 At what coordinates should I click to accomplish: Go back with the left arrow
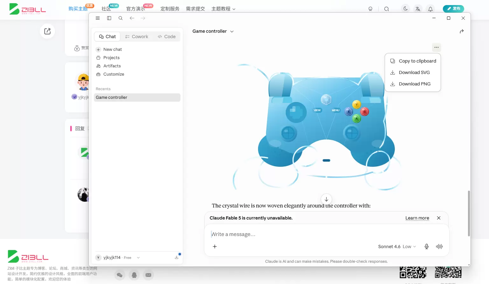click(132, 18)
